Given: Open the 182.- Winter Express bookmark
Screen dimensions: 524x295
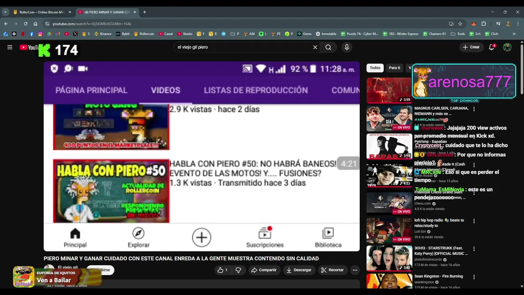Looking at the screenshot, I should [x=401, y=34].
